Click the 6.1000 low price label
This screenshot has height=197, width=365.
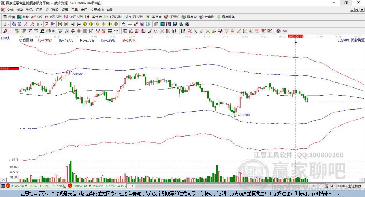tap(245, 115)
